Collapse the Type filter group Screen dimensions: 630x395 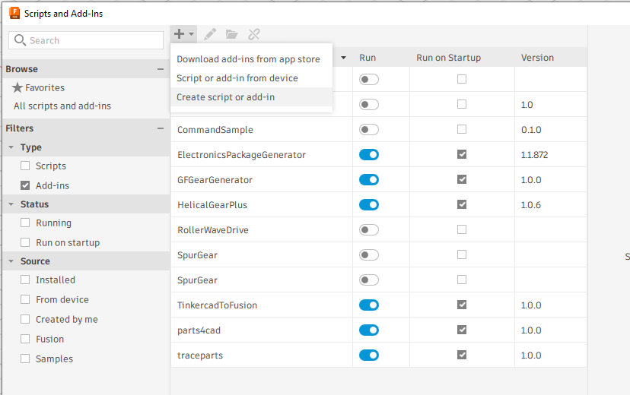tap(11, 147)
